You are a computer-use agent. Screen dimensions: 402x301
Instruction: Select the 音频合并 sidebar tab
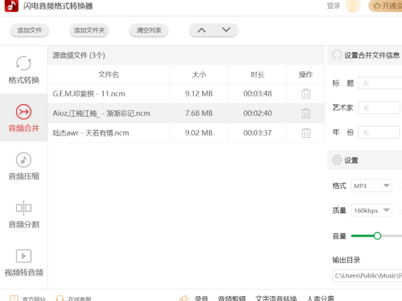coord(24,118)
